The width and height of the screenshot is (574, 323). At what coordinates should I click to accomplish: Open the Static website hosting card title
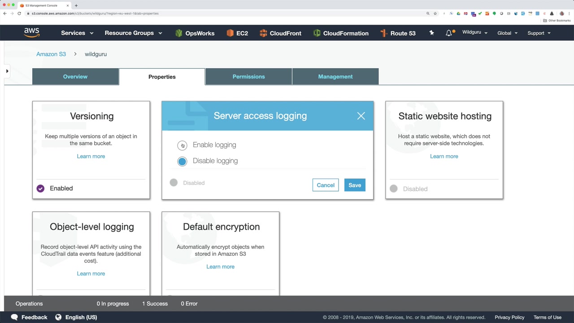click(445, 116)
